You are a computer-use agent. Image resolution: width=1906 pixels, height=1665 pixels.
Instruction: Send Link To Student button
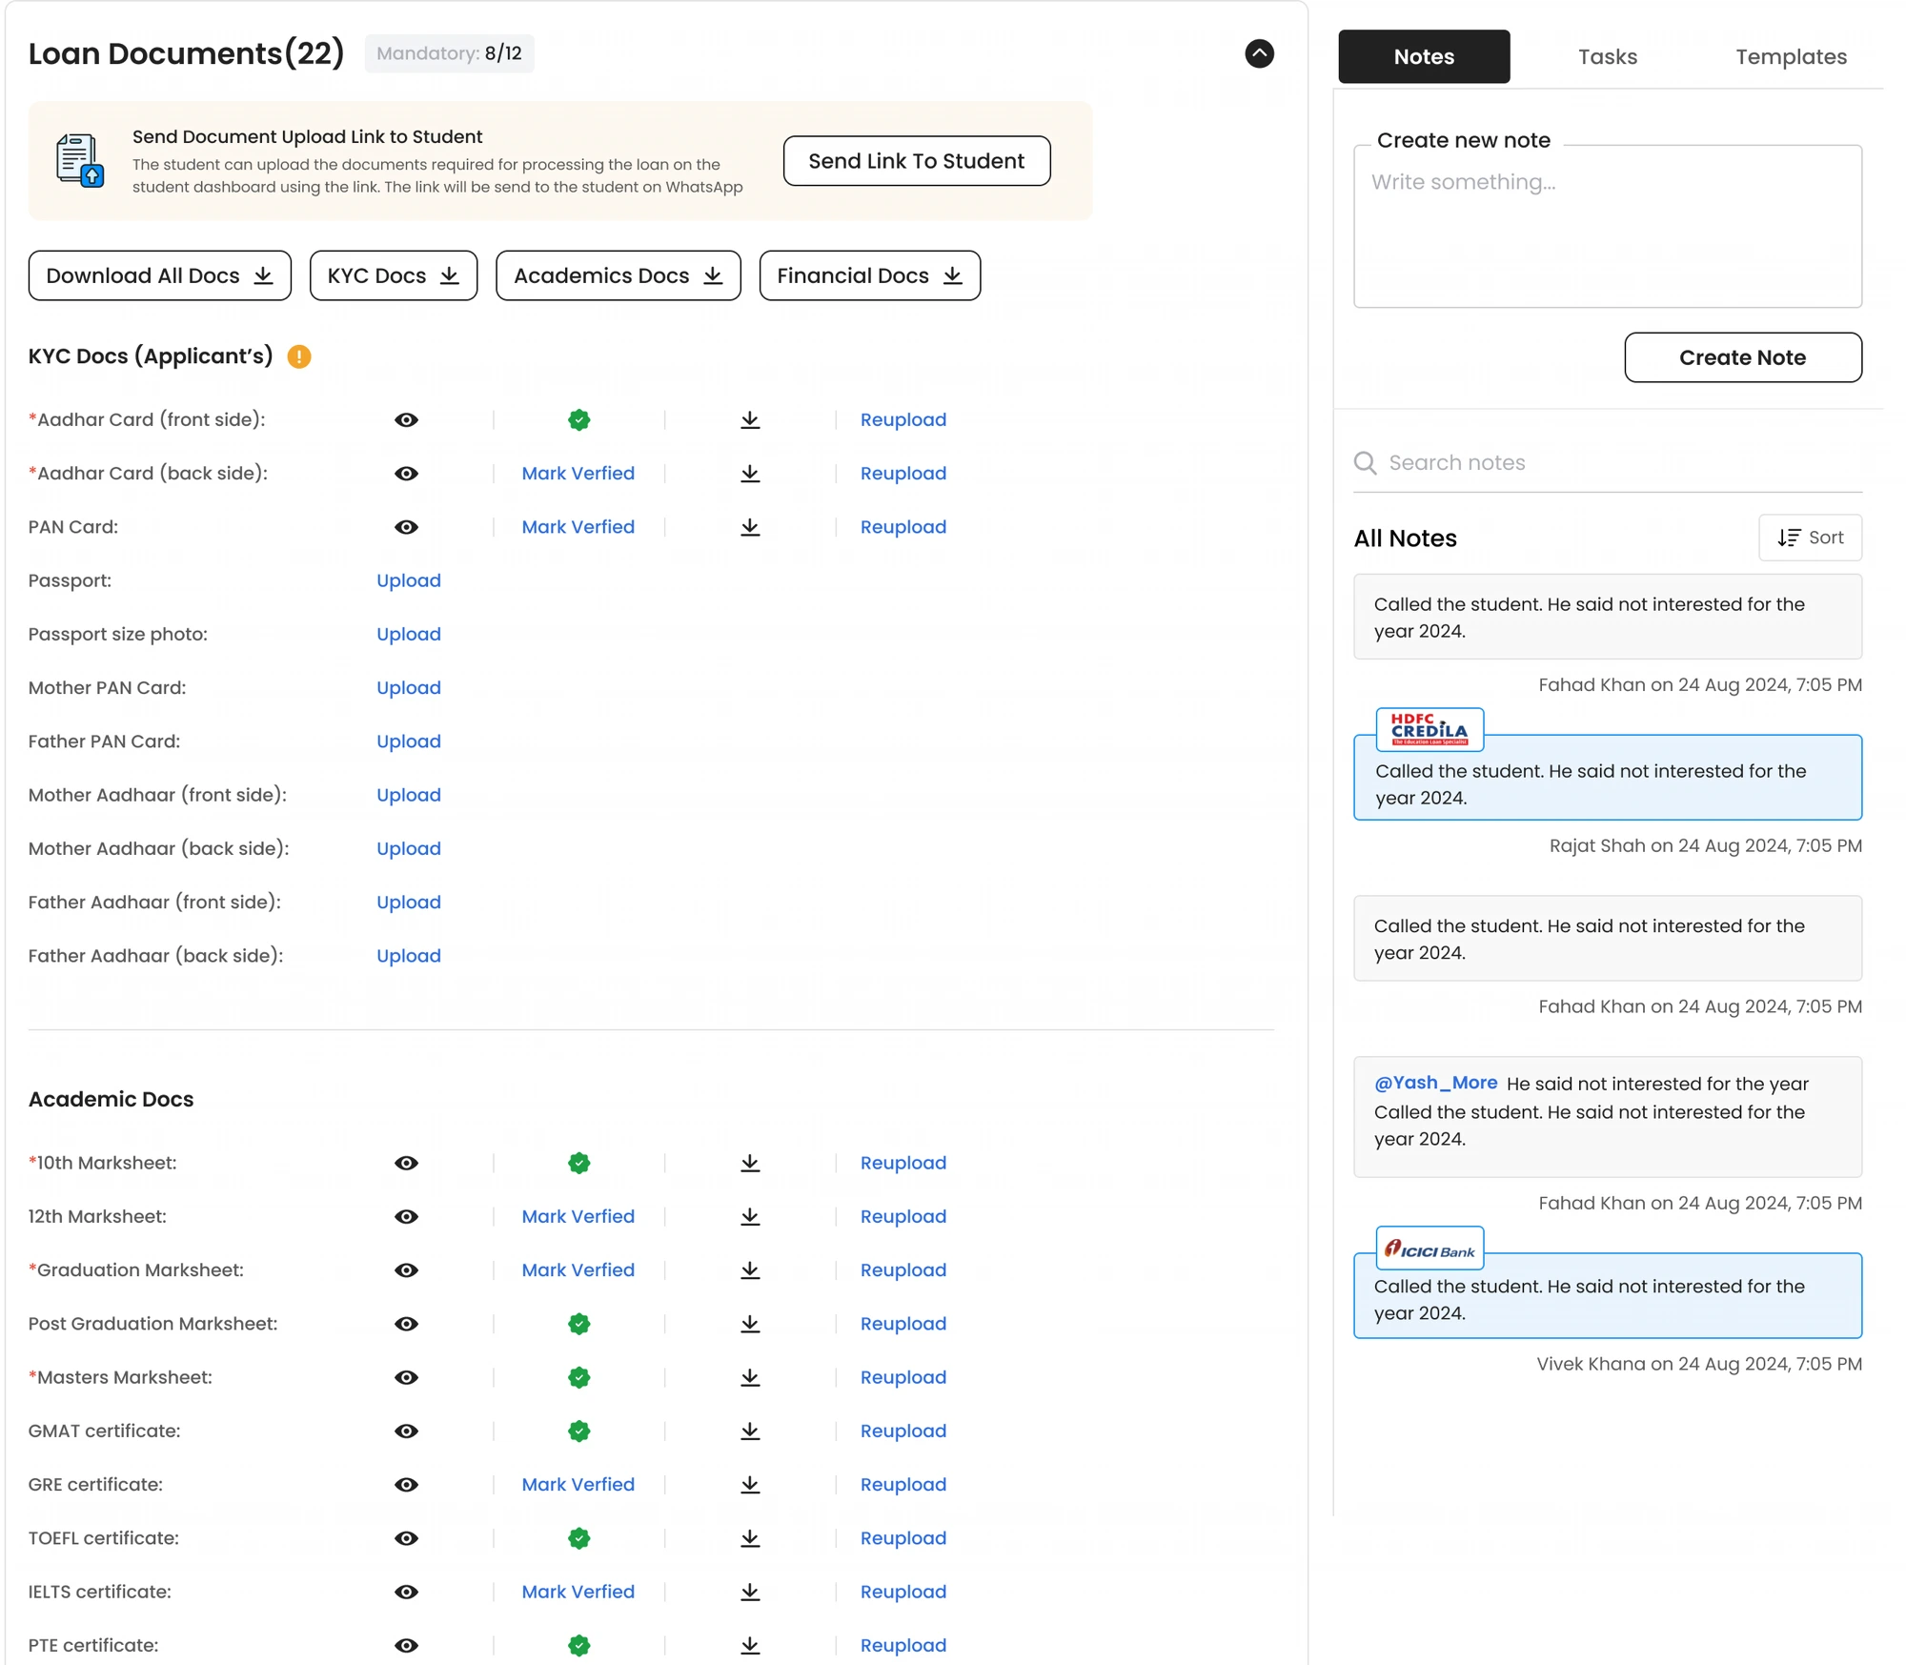[916, 161]
